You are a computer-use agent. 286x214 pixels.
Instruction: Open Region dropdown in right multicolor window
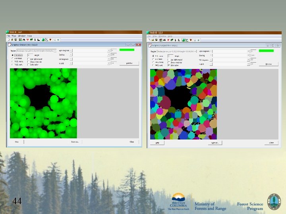177,51
